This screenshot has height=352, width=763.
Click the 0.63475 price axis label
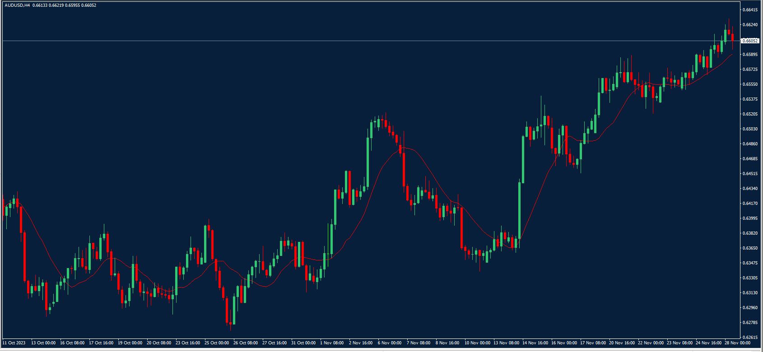coord(749,263)
